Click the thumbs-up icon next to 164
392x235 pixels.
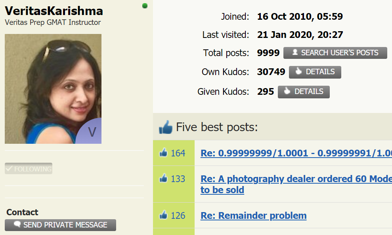pyautogui.click(x=164, y=152)
